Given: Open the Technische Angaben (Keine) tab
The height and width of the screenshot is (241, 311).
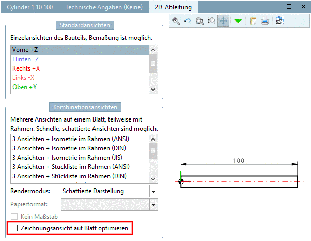Looking at the screenshot, I should click(104, 7).
